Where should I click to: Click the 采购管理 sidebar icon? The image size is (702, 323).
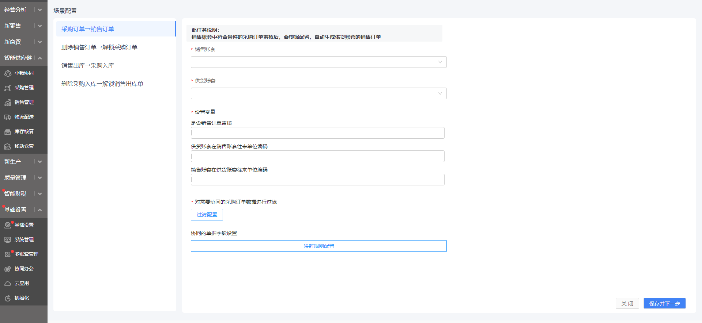click(x=8, y=88)
